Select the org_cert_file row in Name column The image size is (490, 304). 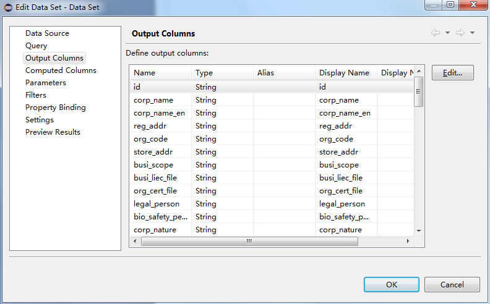coord(161,191)
